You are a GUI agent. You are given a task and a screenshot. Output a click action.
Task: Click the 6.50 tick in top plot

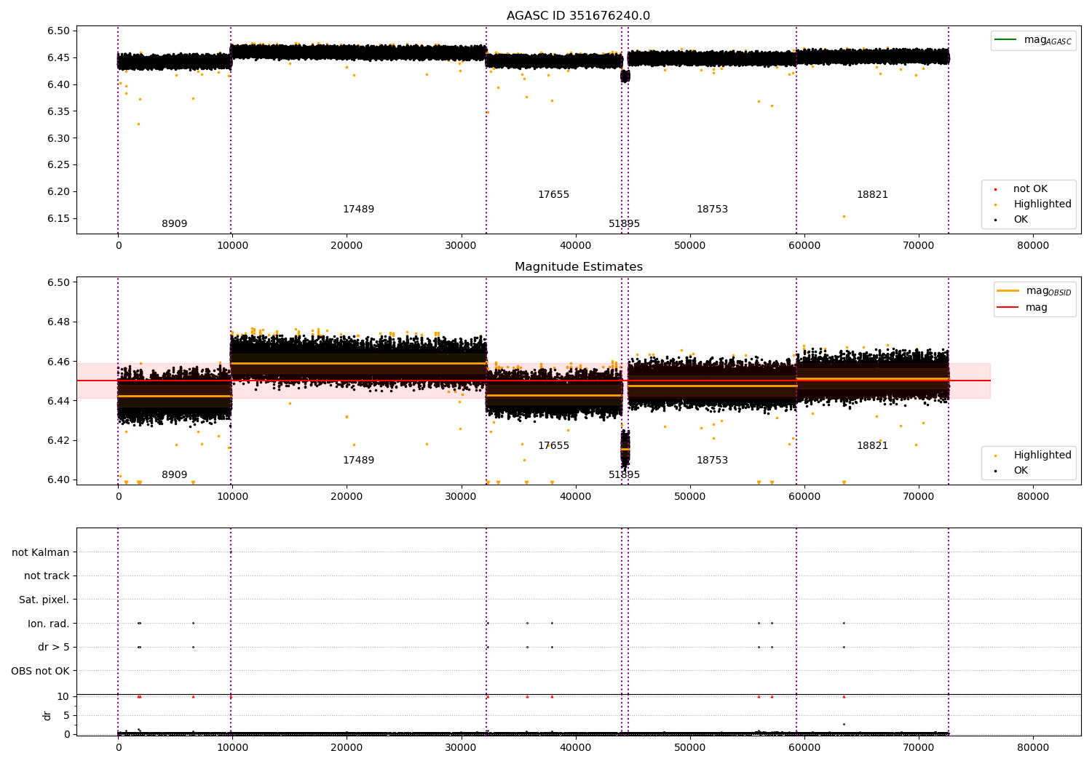coord(59,31)
